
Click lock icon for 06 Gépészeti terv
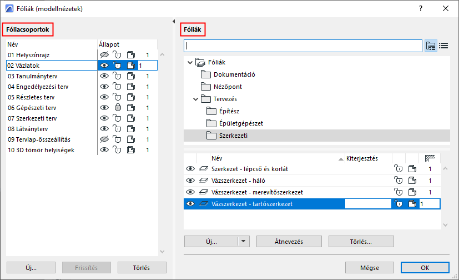[117, 108]
